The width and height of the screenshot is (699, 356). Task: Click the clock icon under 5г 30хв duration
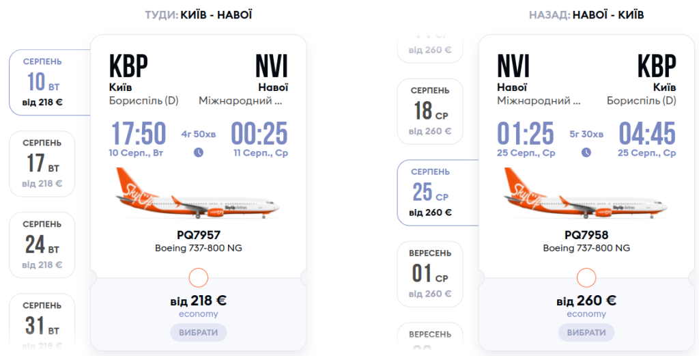click(x=586, y=152)
